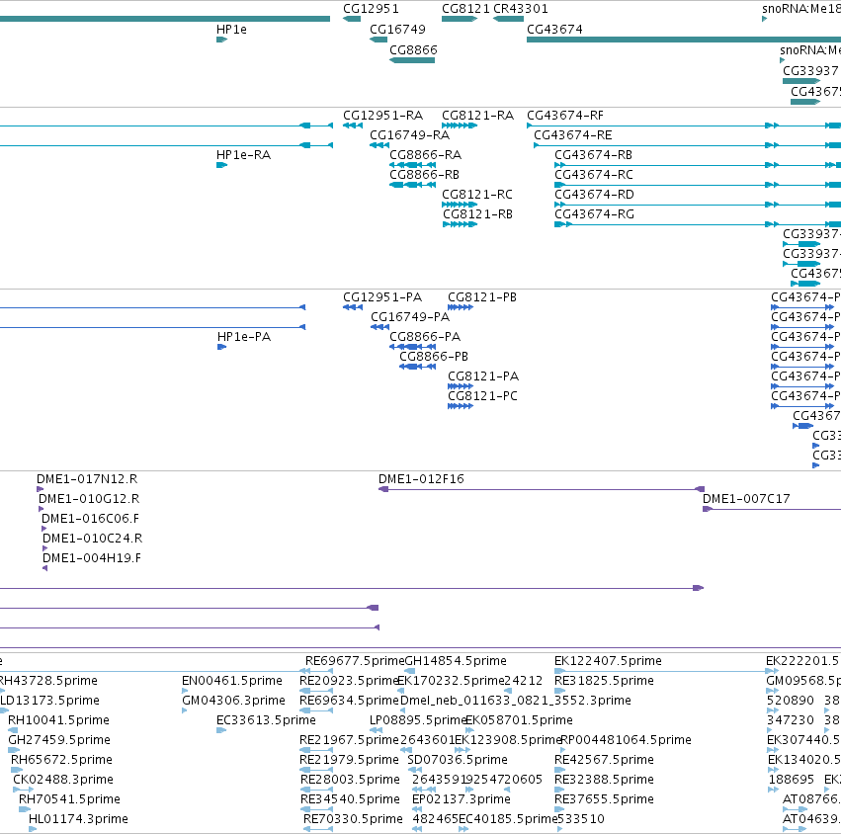Open EST EK058701.5prime

point(519,720)
